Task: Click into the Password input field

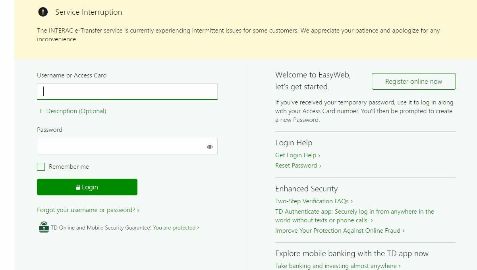Action: (x=119, y=147)
